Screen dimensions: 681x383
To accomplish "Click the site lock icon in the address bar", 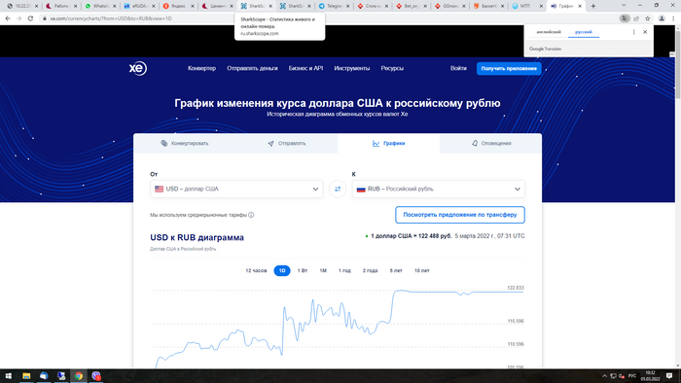I will [x=45, y=18].
